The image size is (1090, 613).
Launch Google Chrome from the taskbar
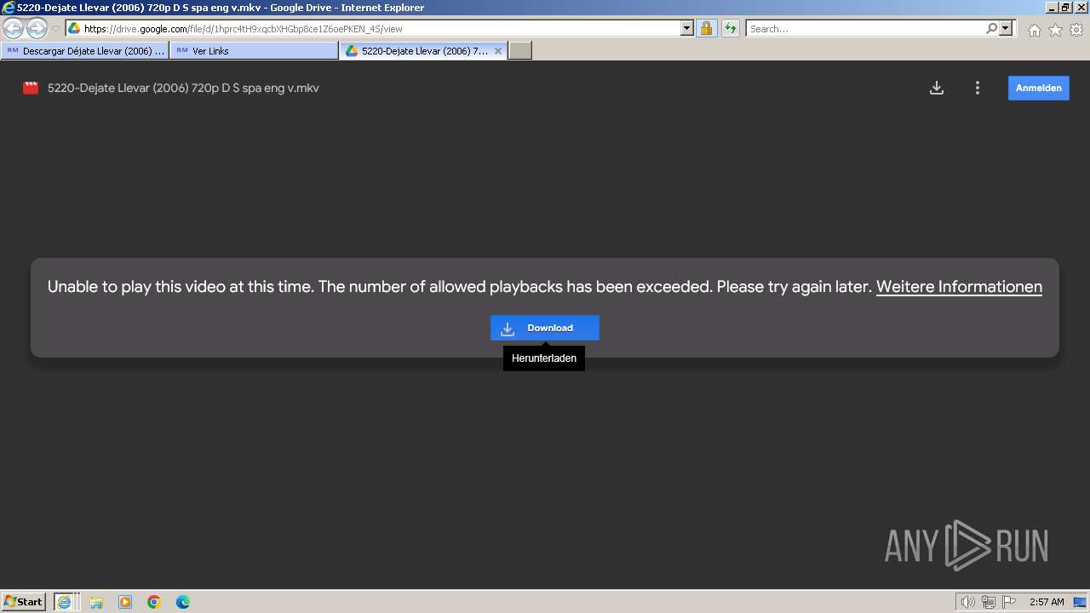point(154,602)
